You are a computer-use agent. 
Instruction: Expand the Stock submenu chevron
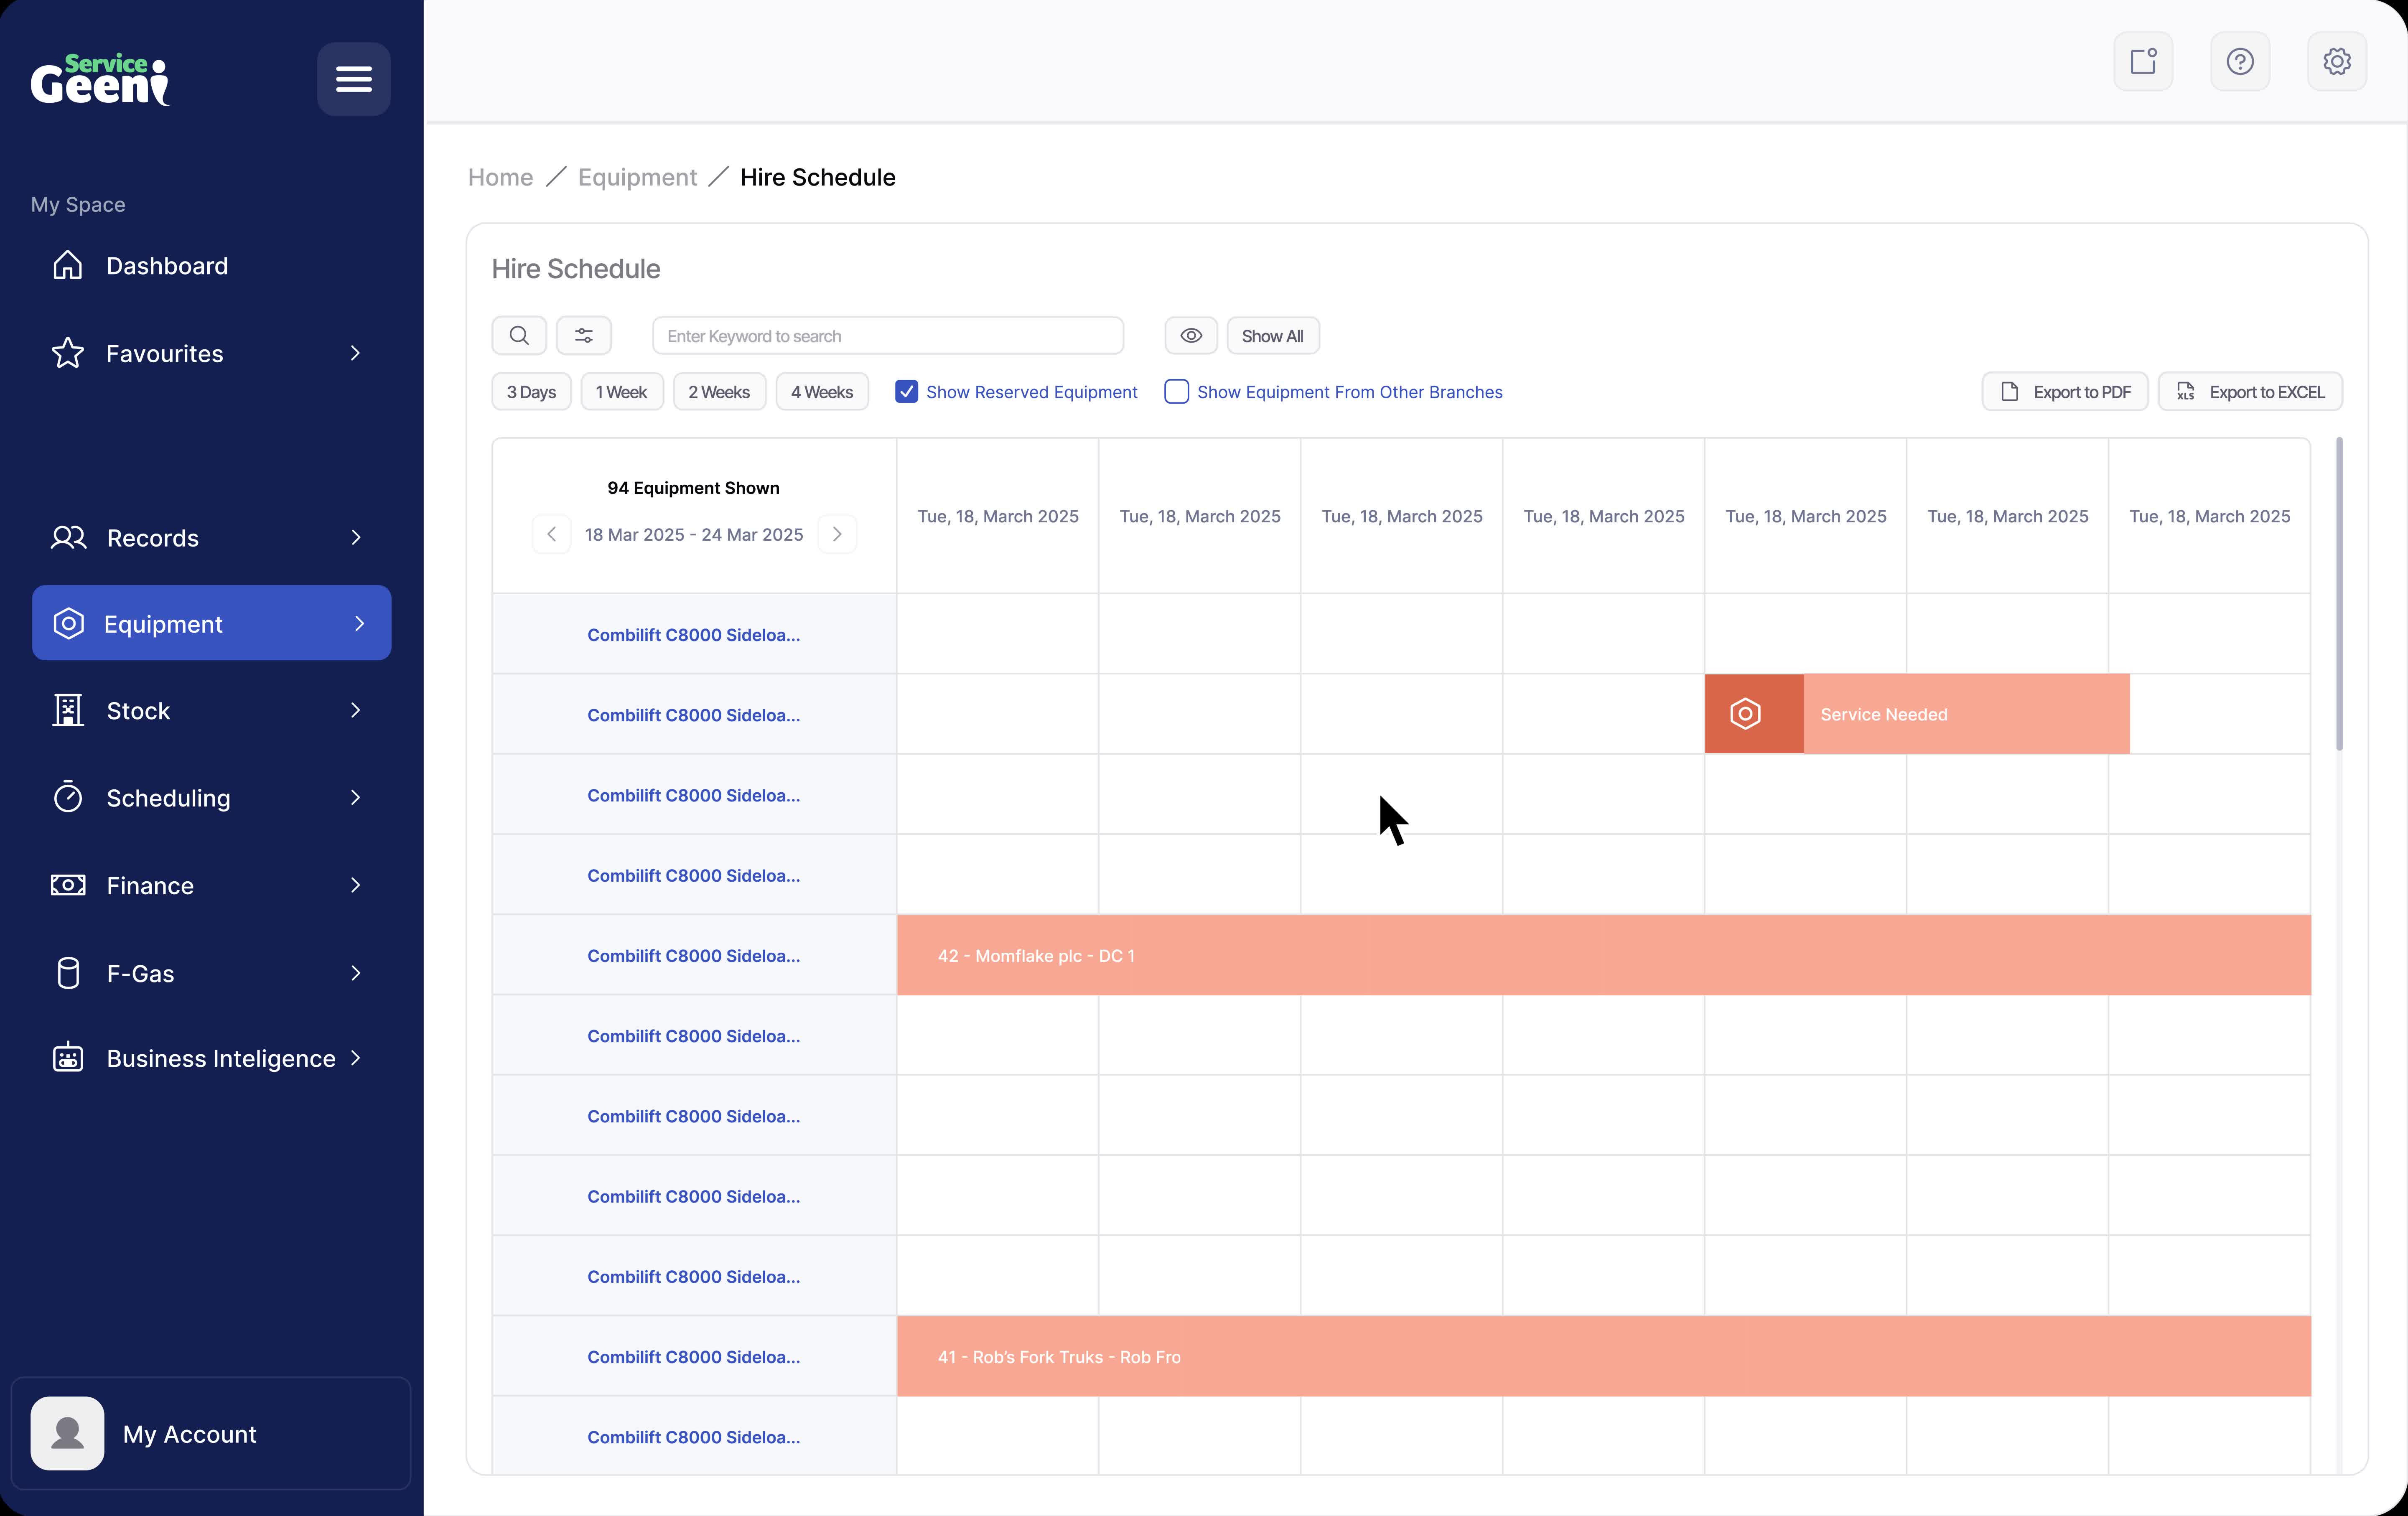(355, 710)
